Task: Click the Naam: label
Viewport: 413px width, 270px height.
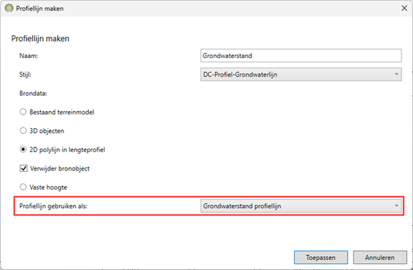Action: click(x=29, y=56)
